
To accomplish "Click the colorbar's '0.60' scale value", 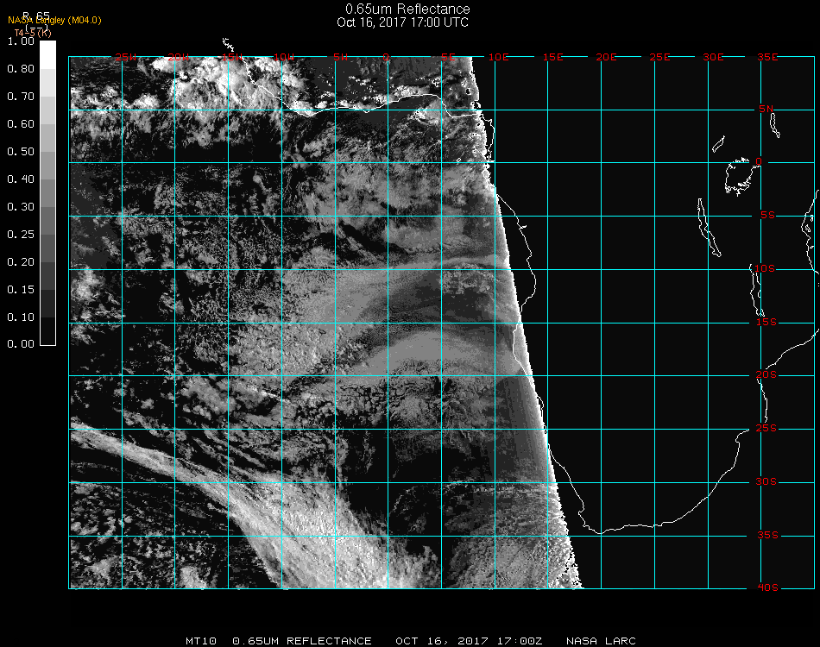I will tap(21, 124).
